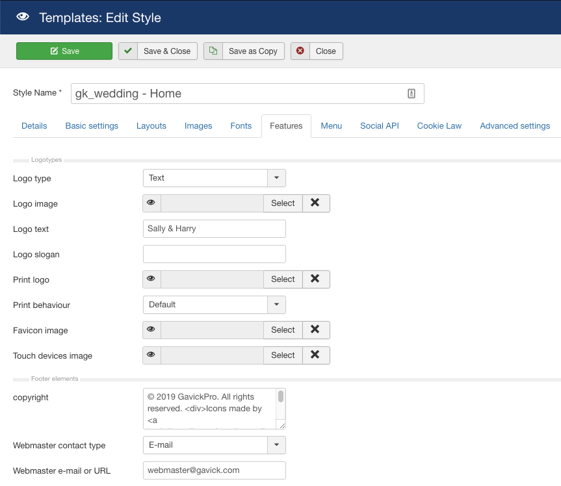This screenshot has width=561, height=486.
Task: Click the green checkmark Save & Close icon
Action: click(x=128, y=51)
